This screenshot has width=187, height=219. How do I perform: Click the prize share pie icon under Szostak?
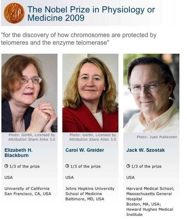128,166
